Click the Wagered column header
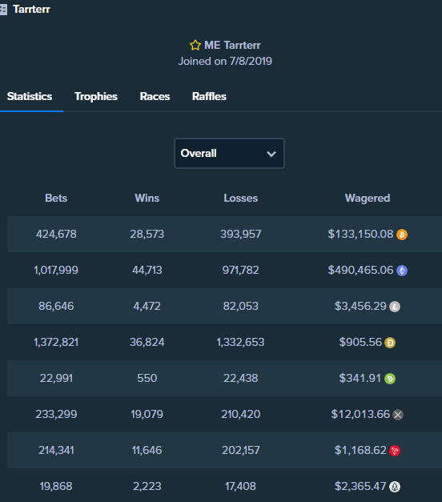 click(x=368, y=198)
